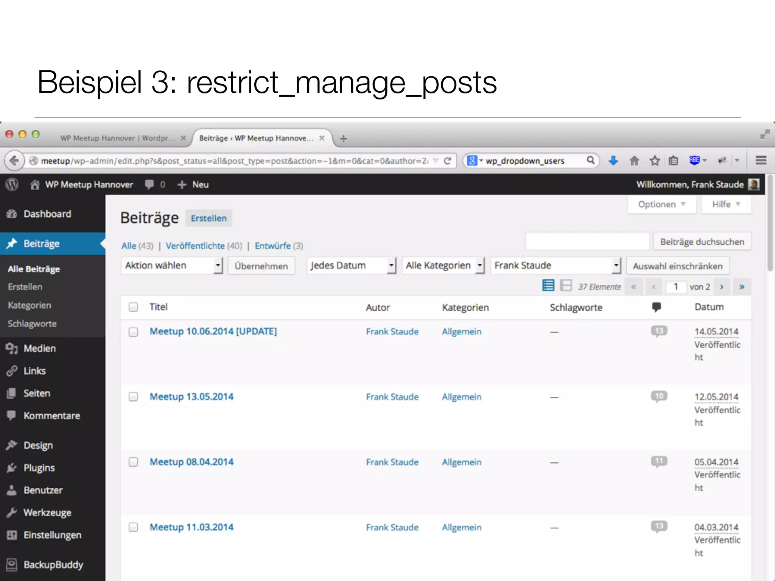Click the site identity globe icon in the address bar

click(34, 161)
